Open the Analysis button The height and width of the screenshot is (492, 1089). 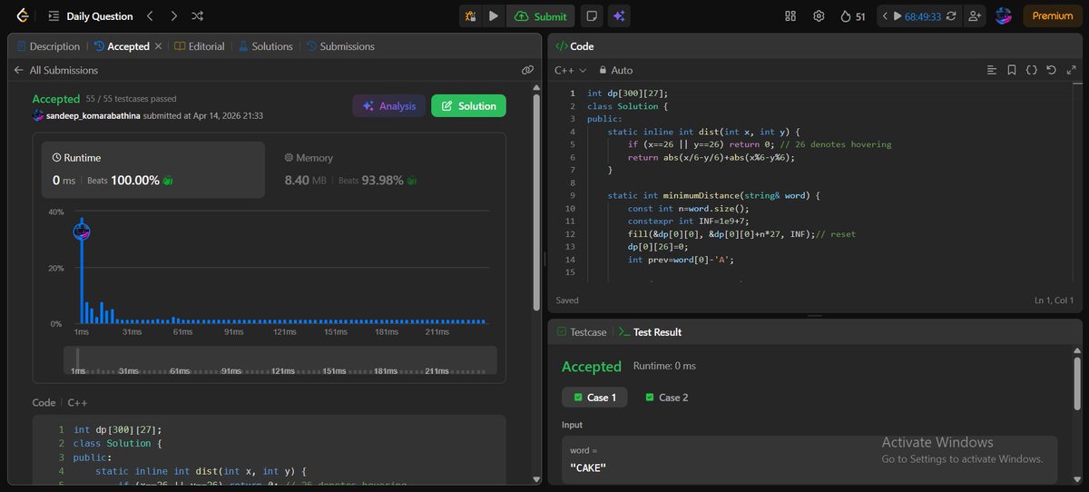click(x=388, y=106)
